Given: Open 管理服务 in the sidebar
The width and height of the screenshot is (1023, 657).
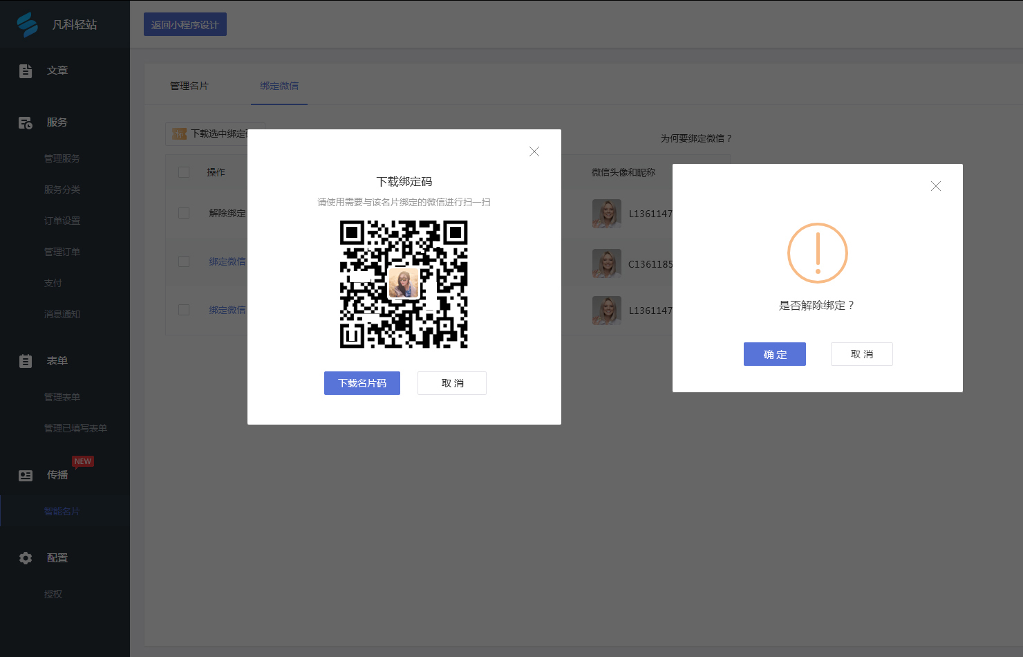Looking at the screenshot, I should click(x=62, y=158).
